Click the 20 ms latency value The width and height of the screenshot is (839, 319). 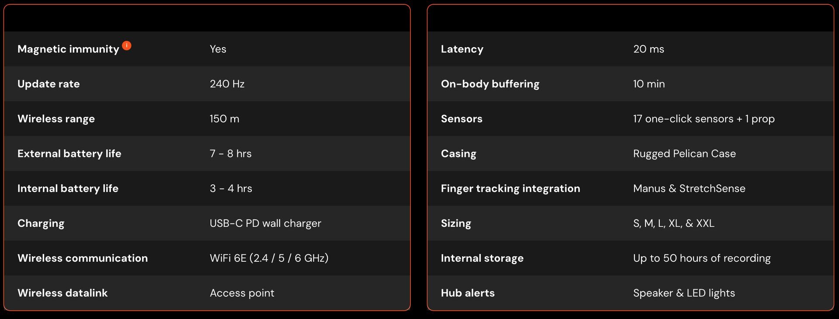648,49
